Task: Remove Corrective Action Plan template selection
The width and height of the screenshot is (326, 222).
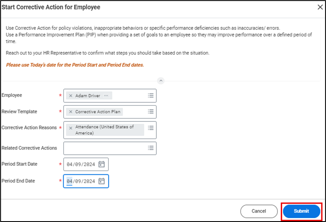Action: (x=71, y=112)
